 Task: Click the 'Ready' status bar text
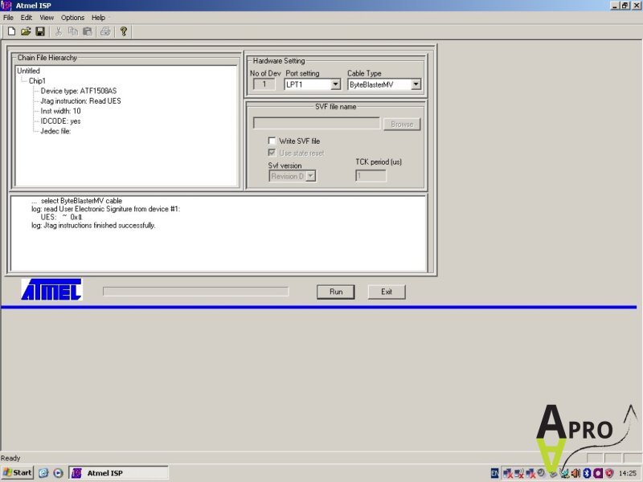(x=10, y=458)
